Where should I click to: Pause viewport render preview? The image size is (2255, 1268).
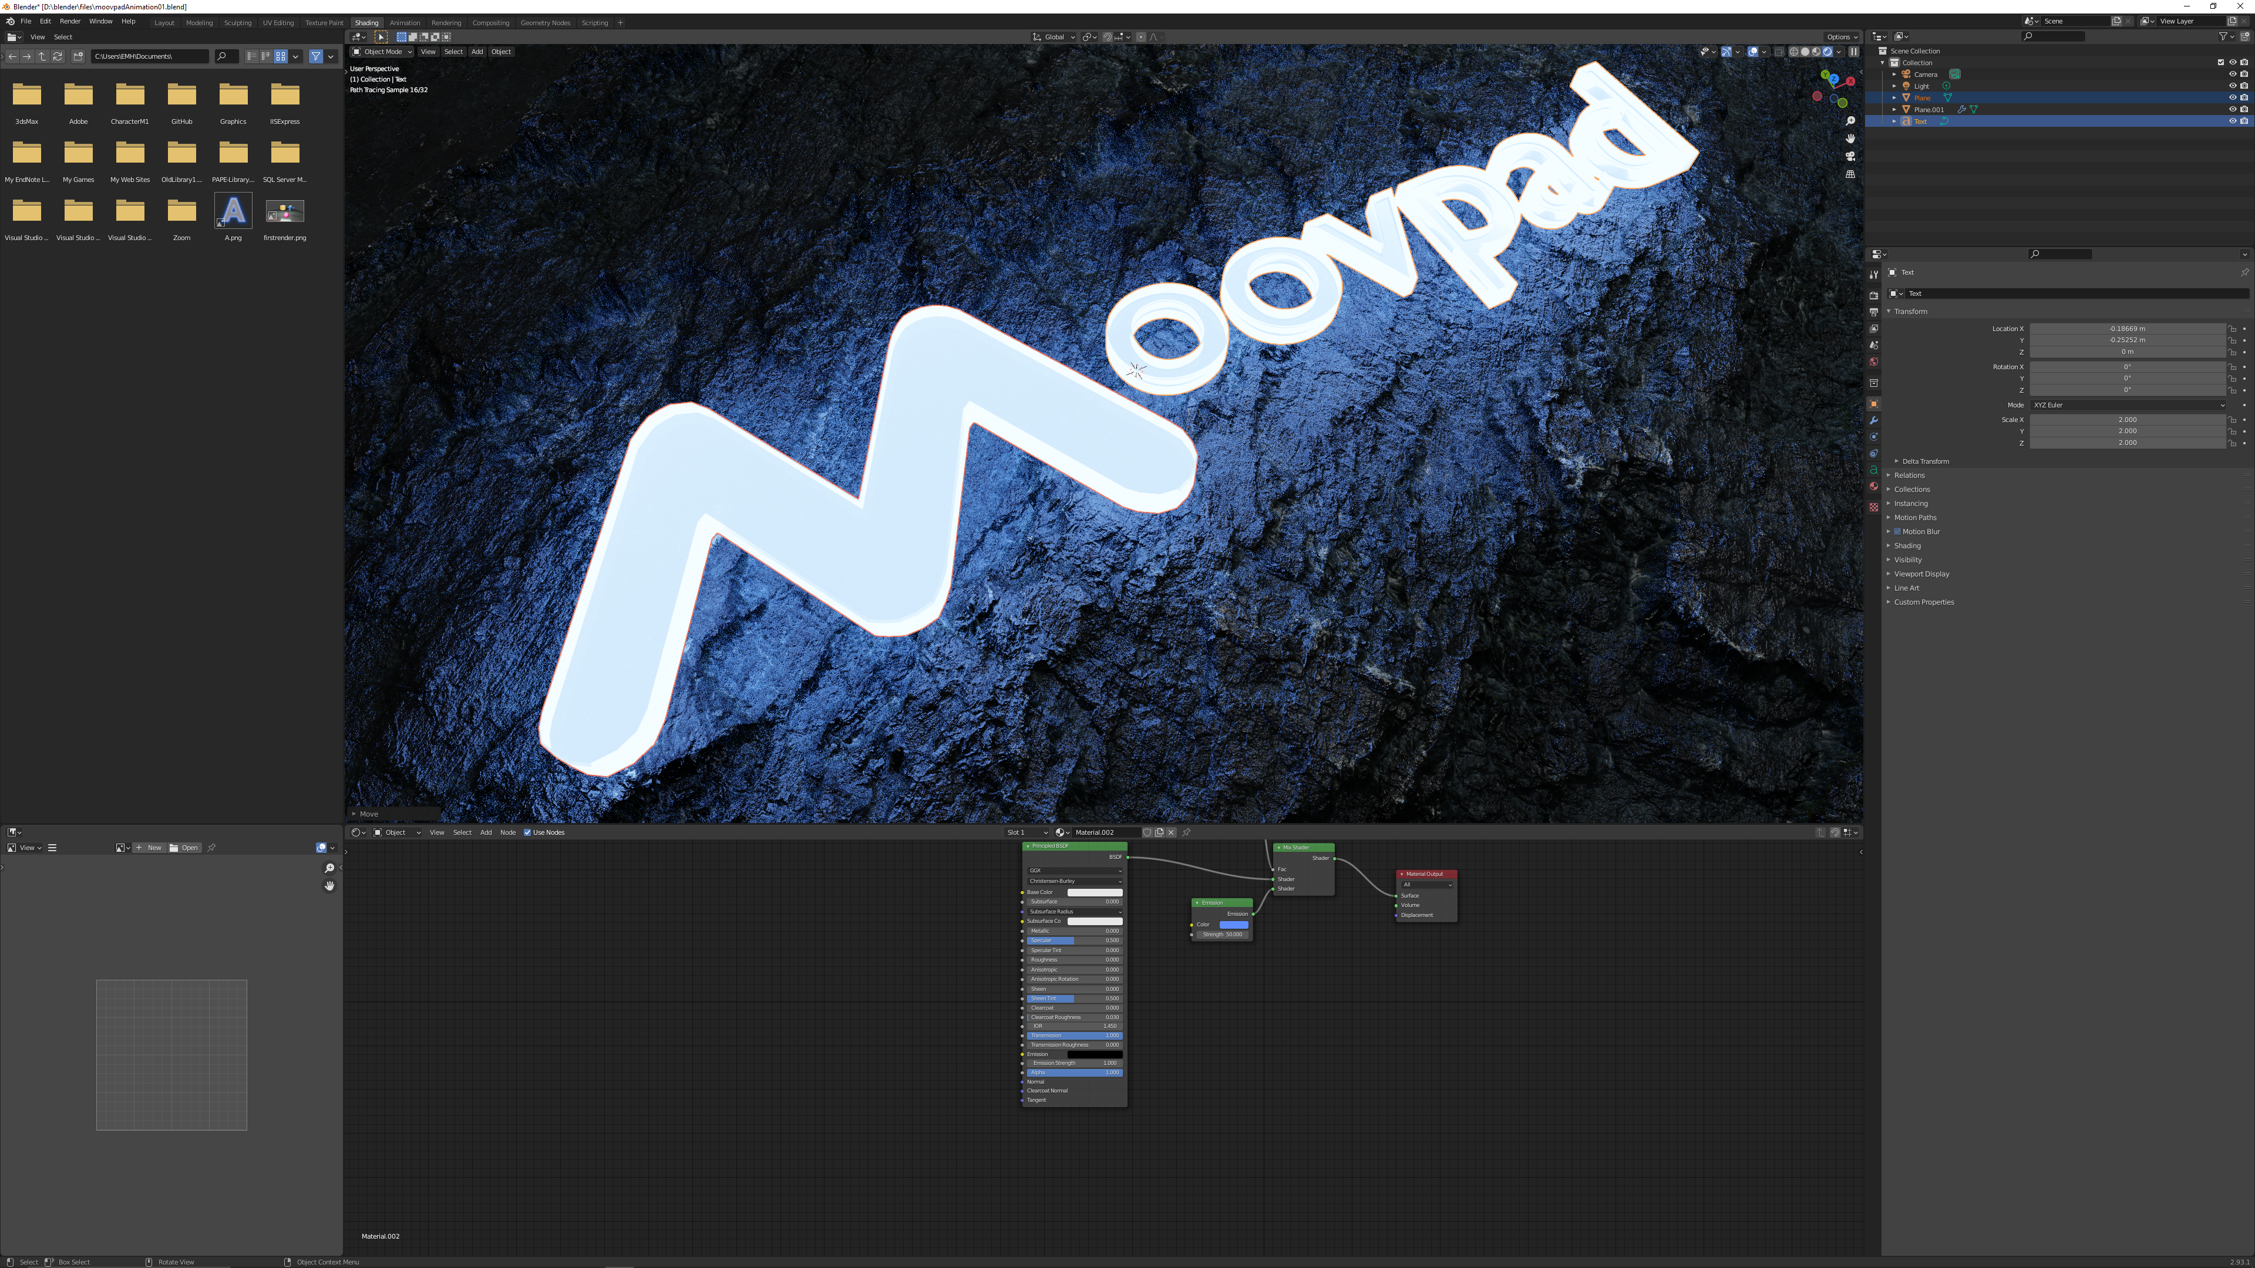coord(1853,52)
